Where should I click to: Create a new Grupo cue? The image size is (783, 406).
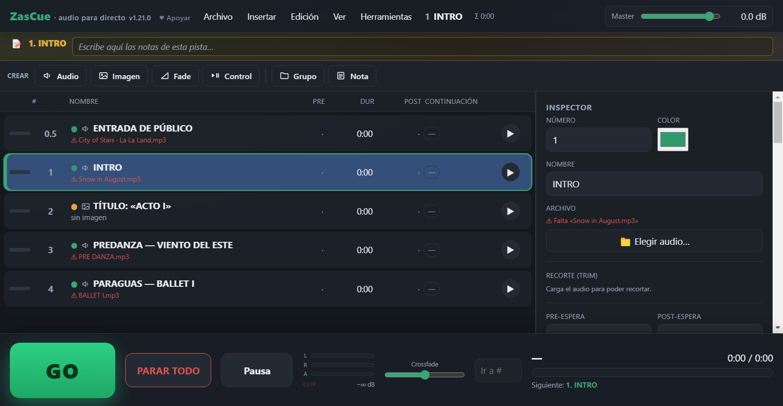[298, 76]
